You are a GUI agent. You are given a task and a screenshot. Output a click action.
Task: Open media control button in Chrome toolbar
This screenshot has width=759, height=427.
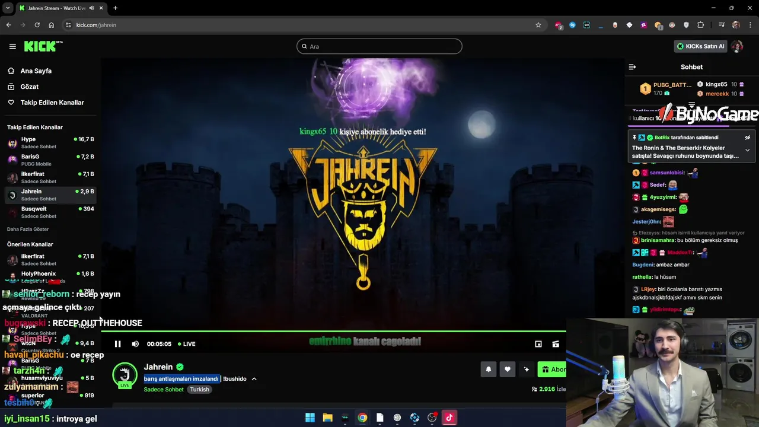(721, 25)
